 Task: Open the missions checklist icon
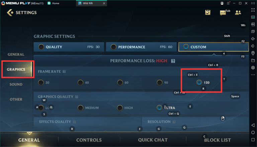208,12
